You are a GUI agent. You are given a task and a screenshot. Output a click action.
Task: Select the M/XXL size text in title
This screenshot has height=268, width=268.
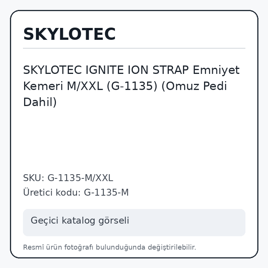tap(85, 86)
